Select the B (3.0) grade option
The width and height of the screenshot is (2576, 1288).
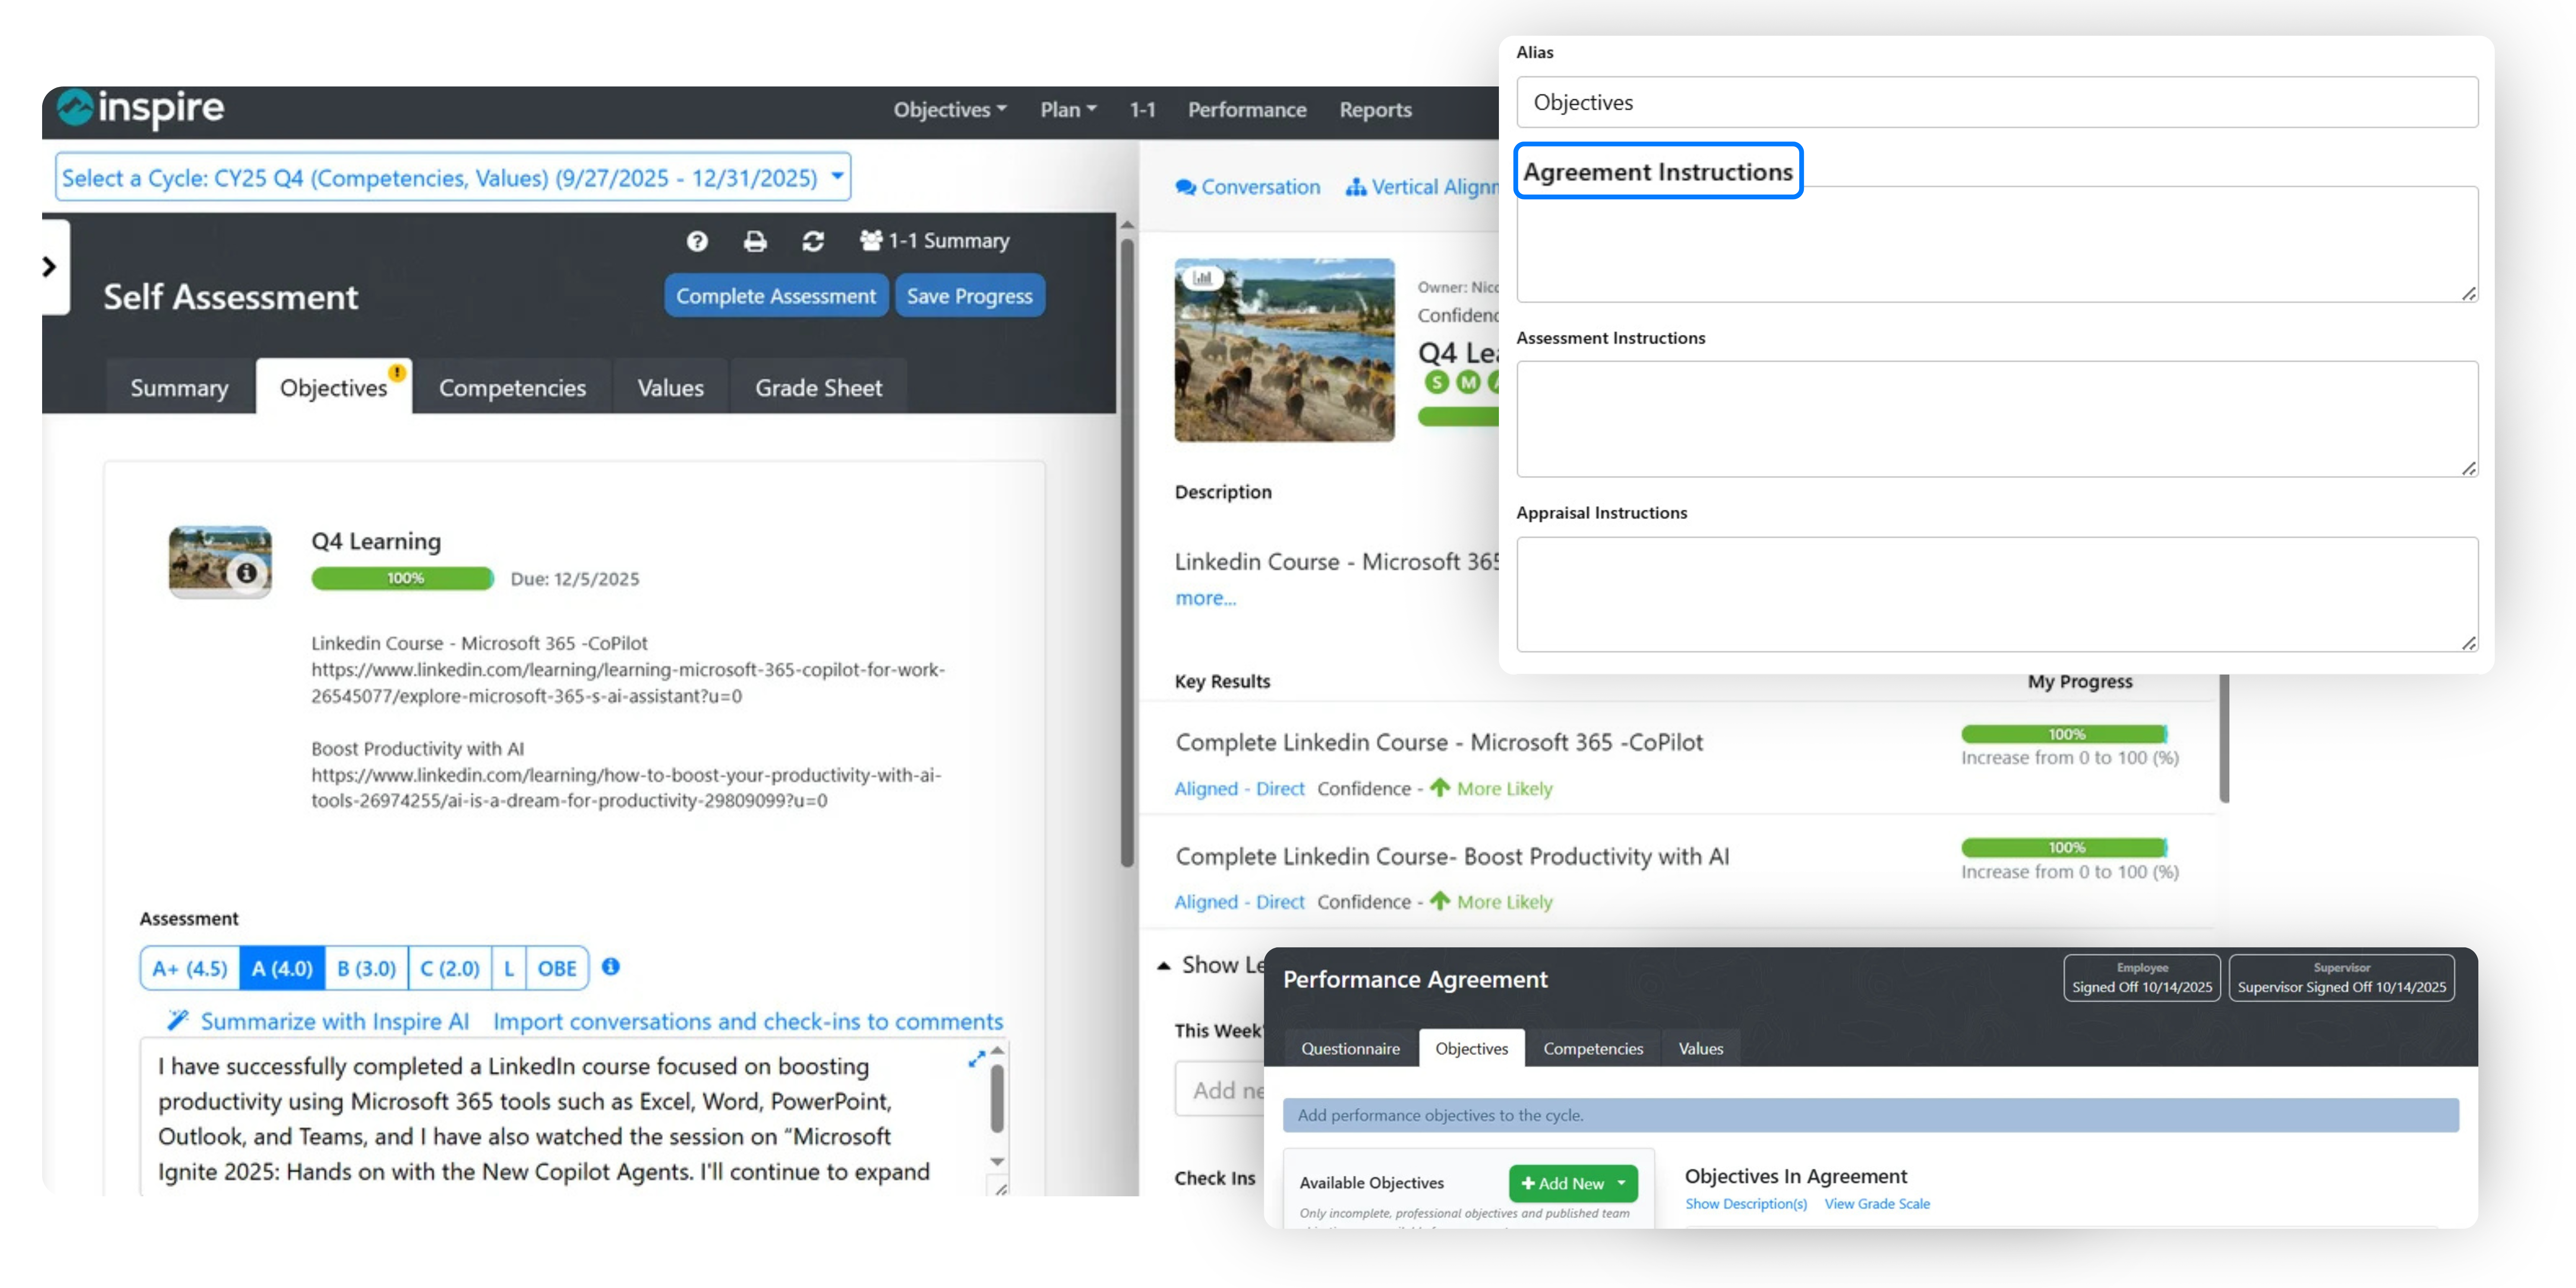pyautogui.click(x=366, y=968)
